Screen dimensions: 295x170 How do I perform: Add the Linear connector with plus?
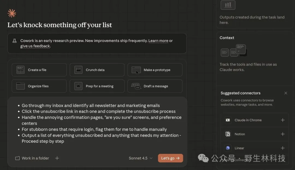(x=283, y=148)
